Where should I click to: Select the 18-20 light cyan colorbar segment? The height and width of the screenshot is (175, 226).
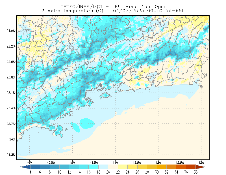[103, 167]
